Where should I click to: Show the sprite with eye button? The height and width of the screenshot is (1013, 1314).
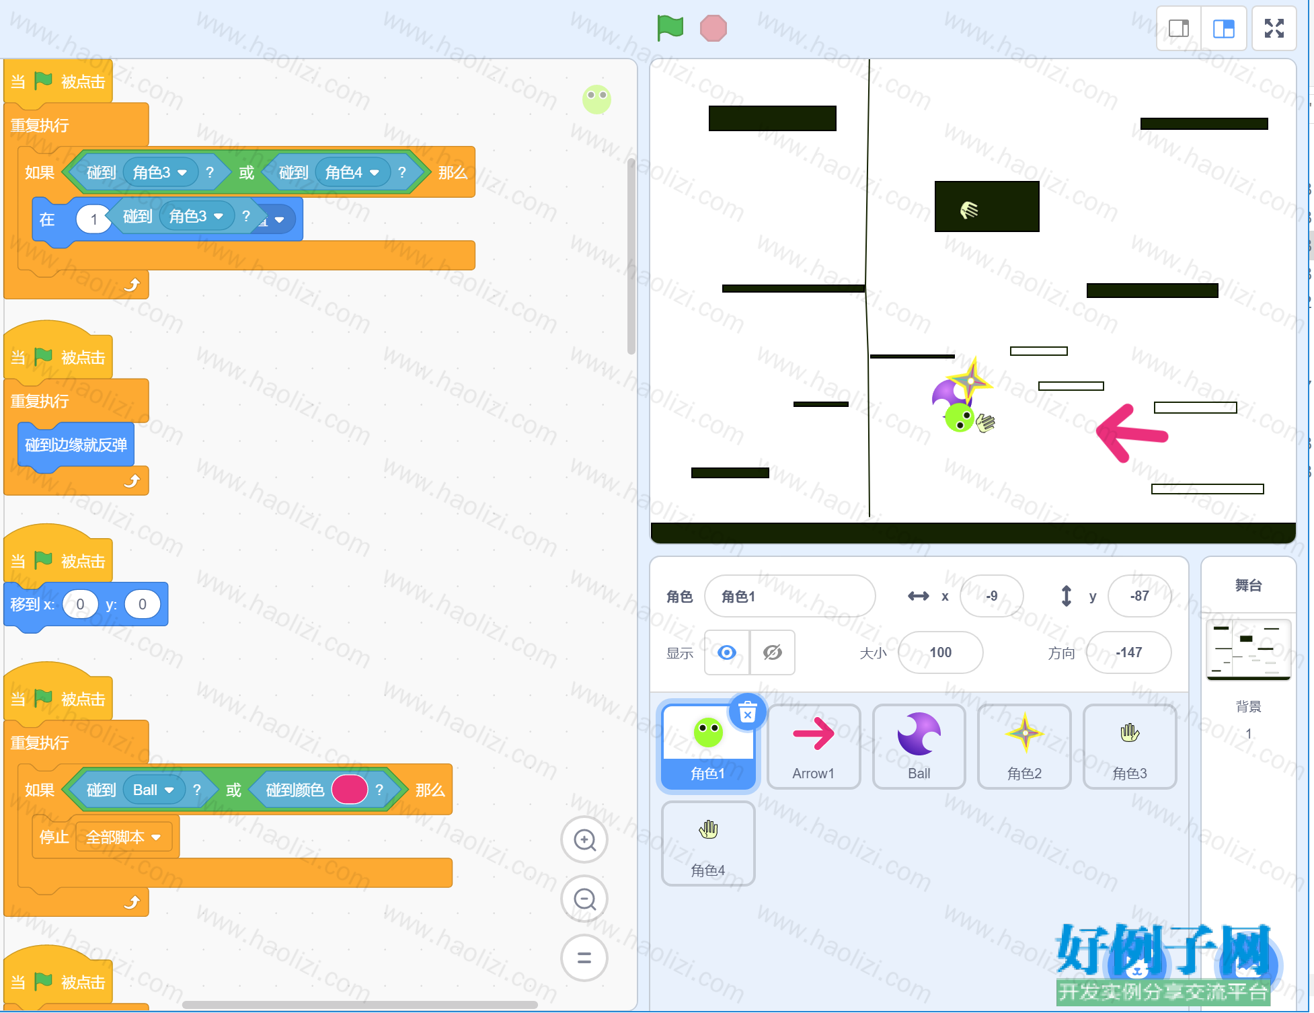(727, 652)
